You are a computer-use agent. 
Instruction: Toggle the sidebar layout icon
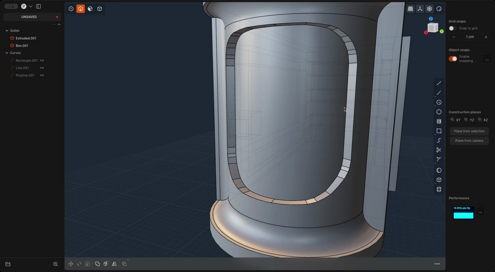[39, 6]
